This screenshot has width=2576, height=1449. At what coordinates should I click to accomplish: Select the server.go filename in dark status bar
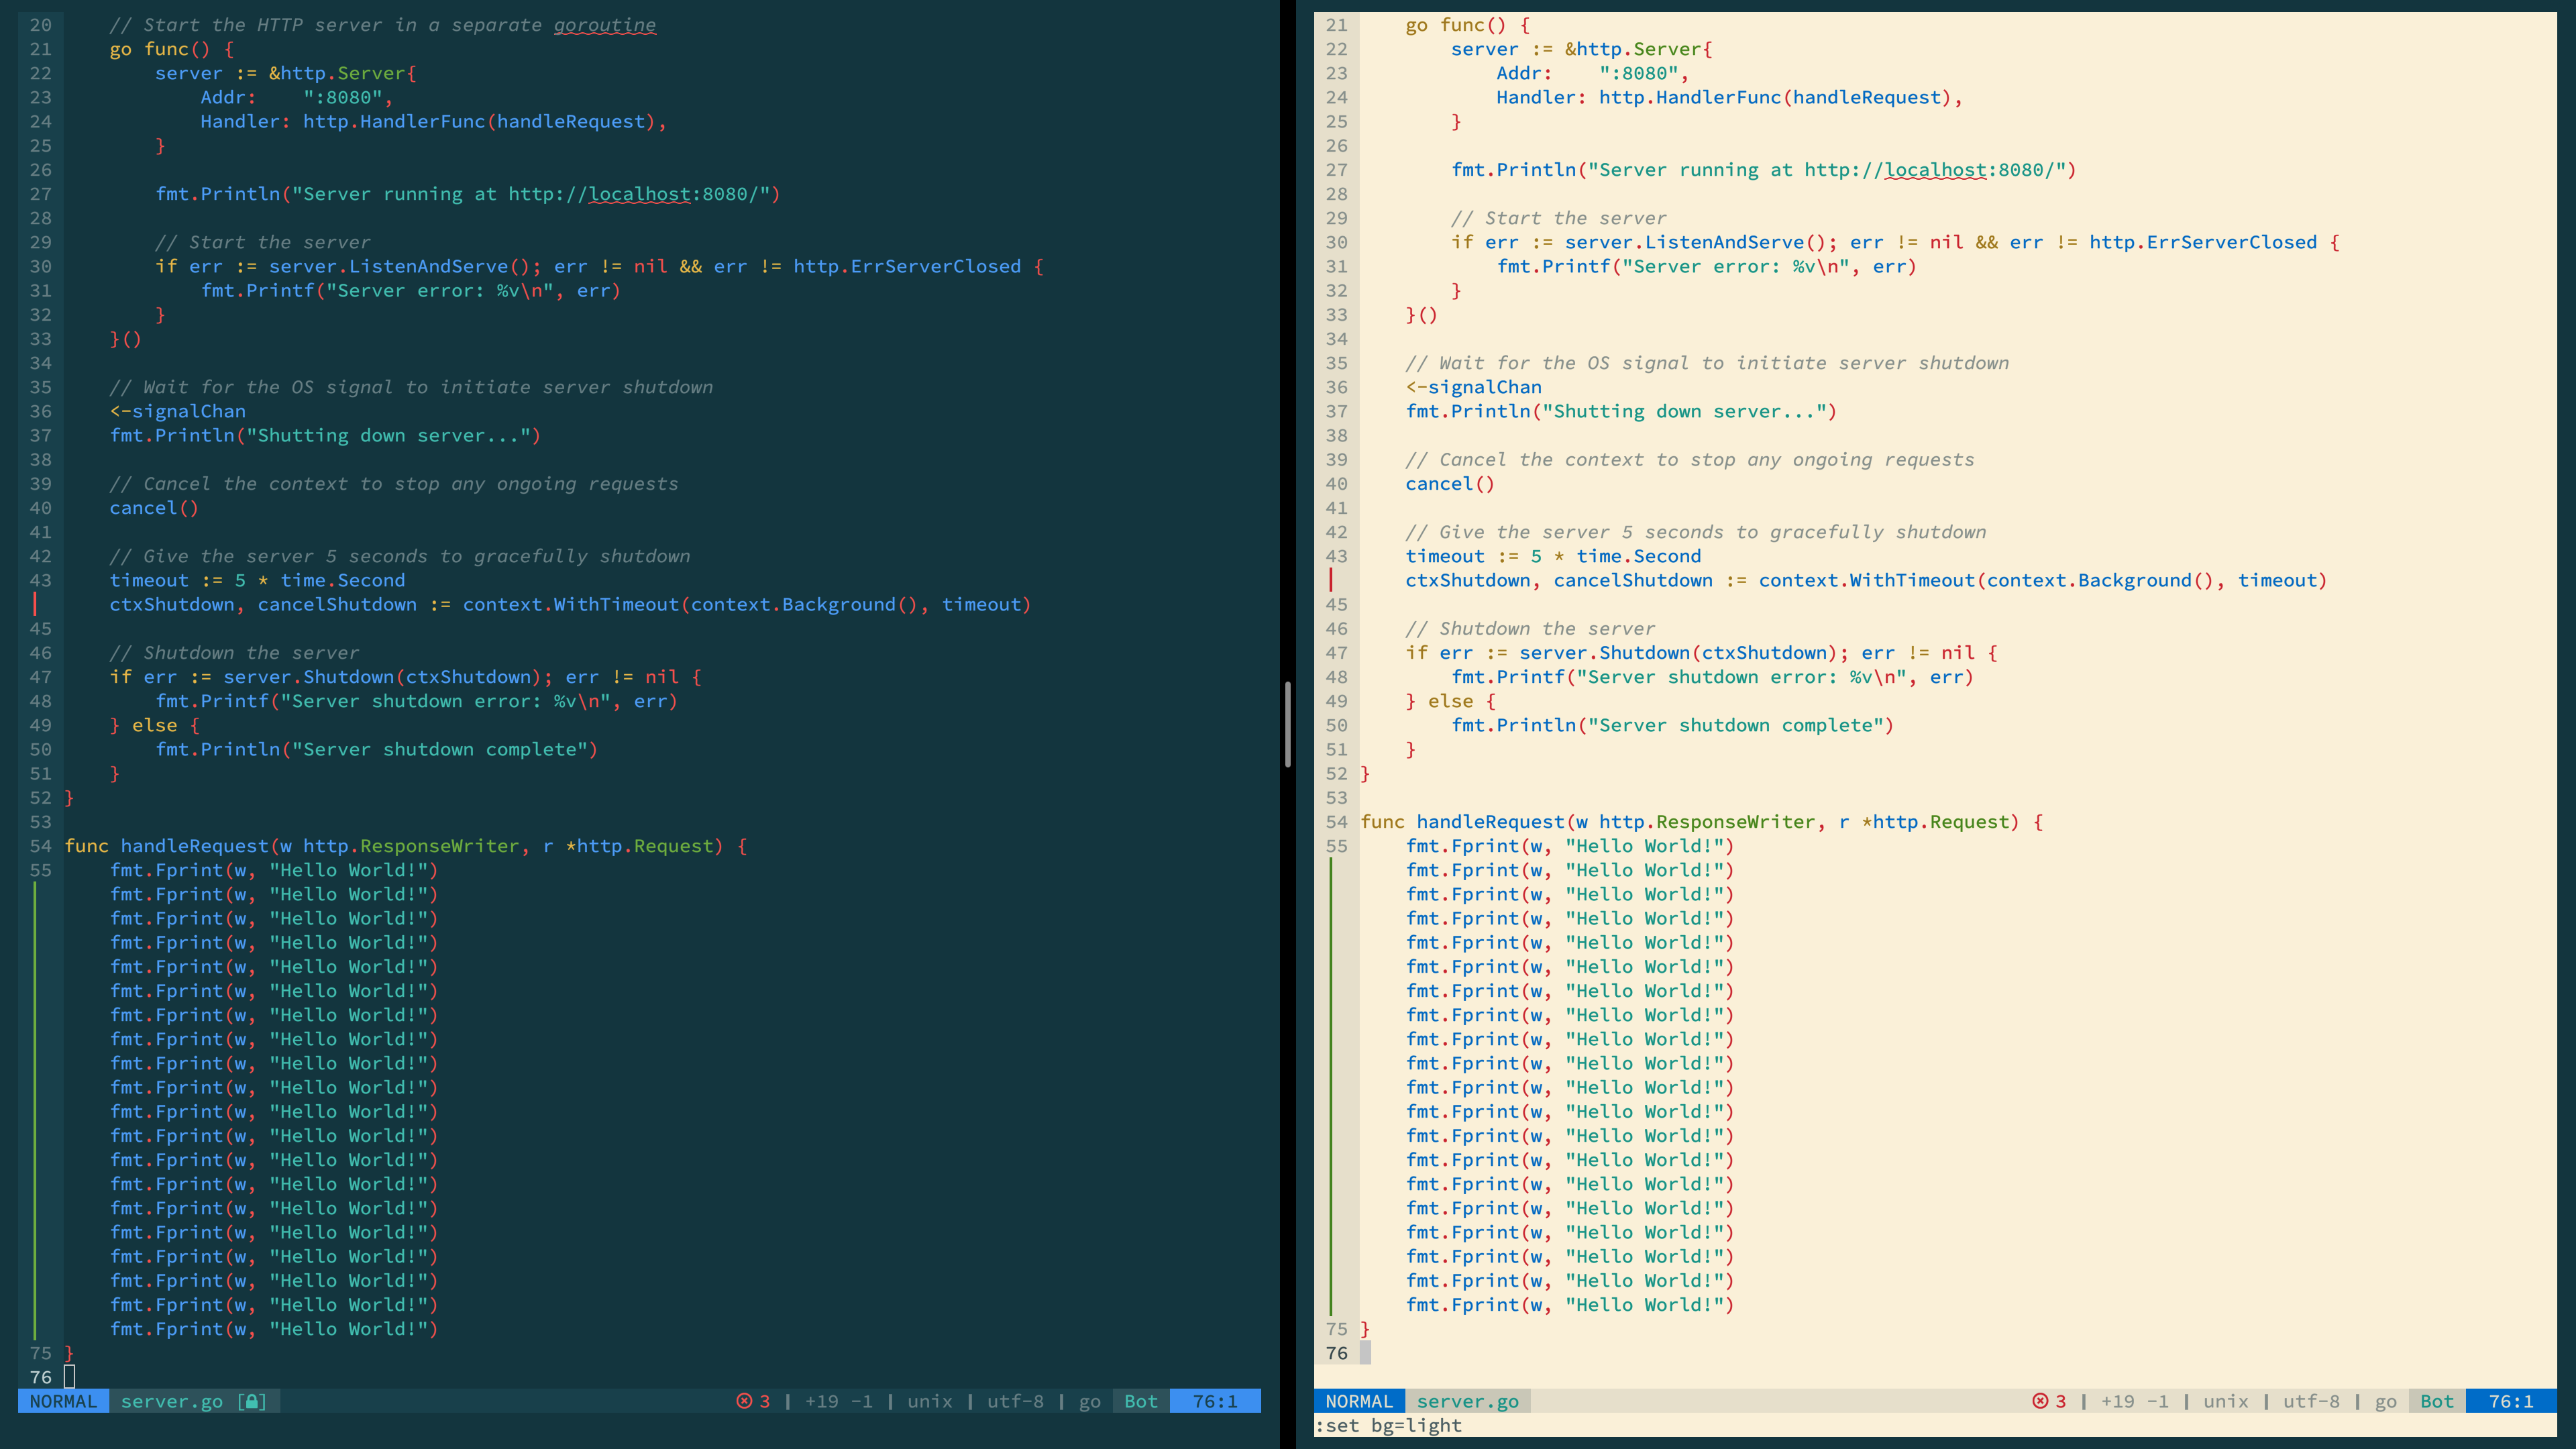[x=171, y=1401]
